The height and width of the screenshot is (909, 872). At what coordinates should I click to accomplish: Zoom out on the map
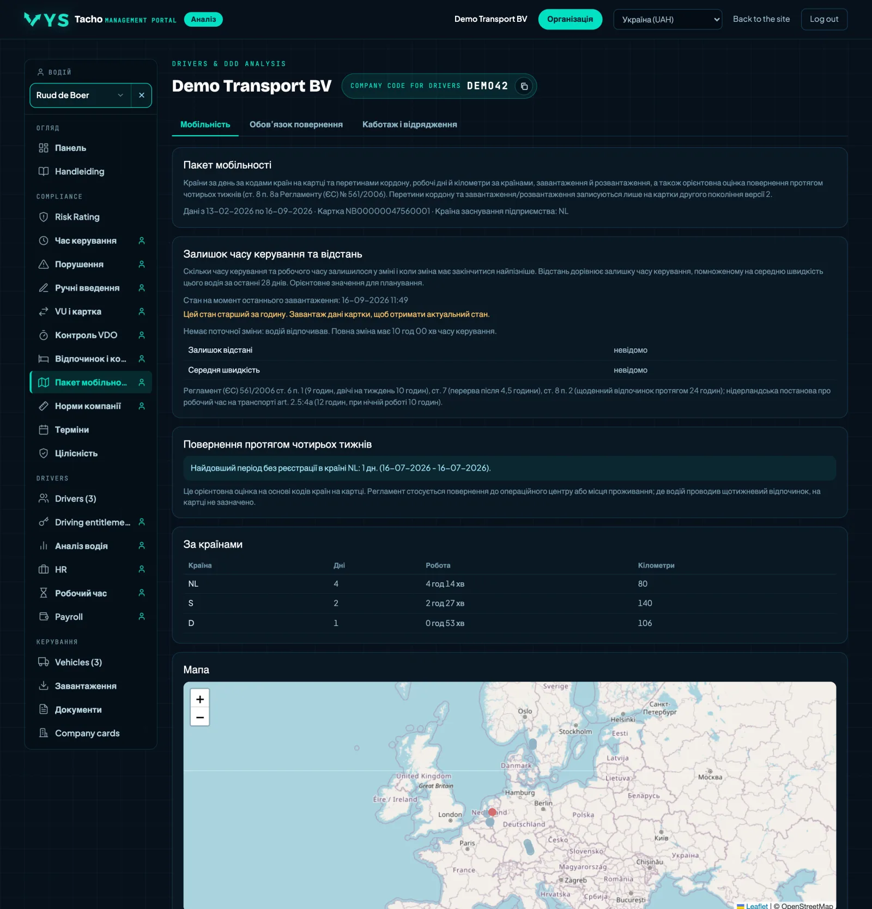(x=200, y=717)
